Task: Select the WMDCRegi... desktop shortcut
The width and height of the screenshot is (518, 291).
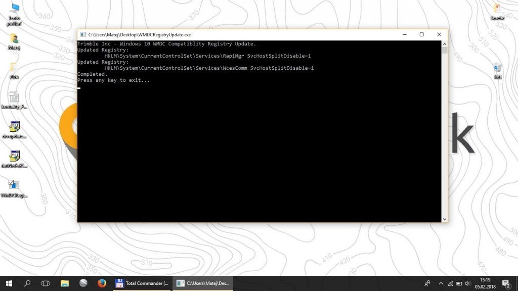Action: 14,189
